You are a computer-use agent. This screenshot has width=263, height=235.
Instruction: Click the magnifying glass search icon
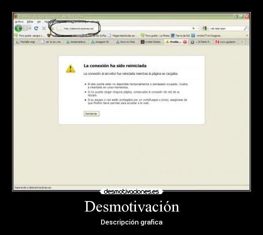[246, 28]
